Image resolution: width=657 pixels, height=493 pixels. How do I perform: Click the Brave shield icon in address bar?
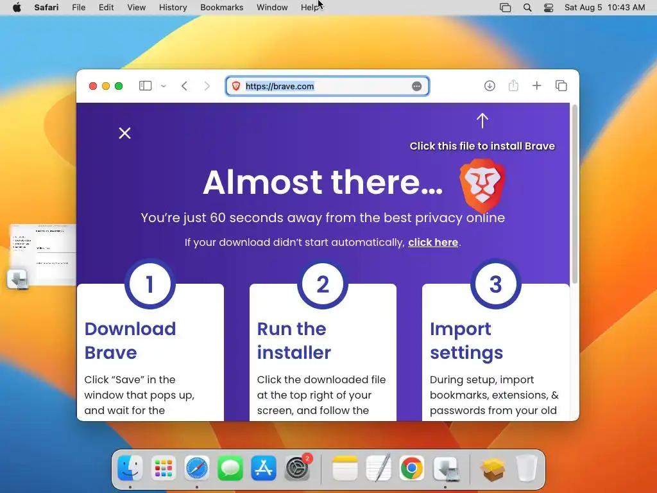[x=236, y=86]
